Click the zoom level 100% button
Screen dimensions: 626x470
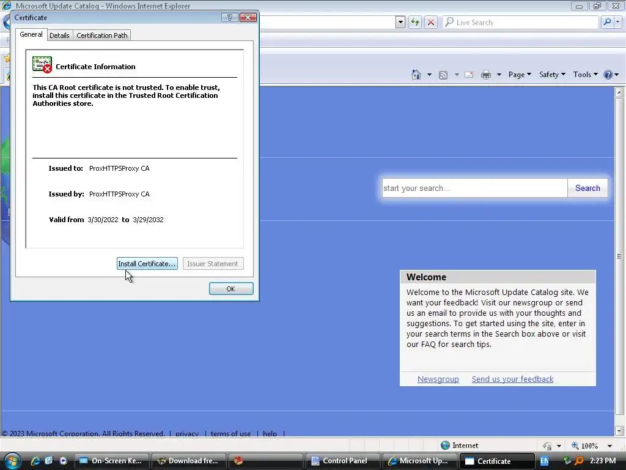585,446
